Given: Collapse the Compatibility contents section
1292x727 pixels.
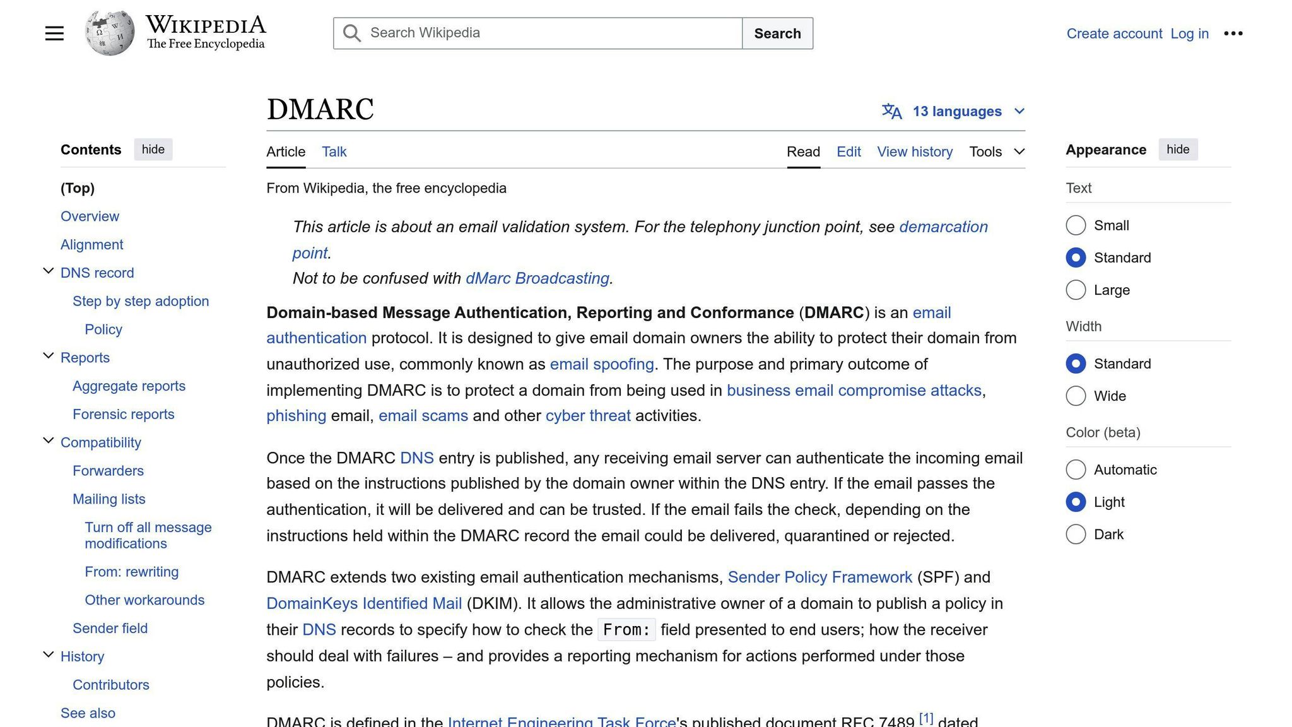Looking at the screenshot, I should click(49, 440).
